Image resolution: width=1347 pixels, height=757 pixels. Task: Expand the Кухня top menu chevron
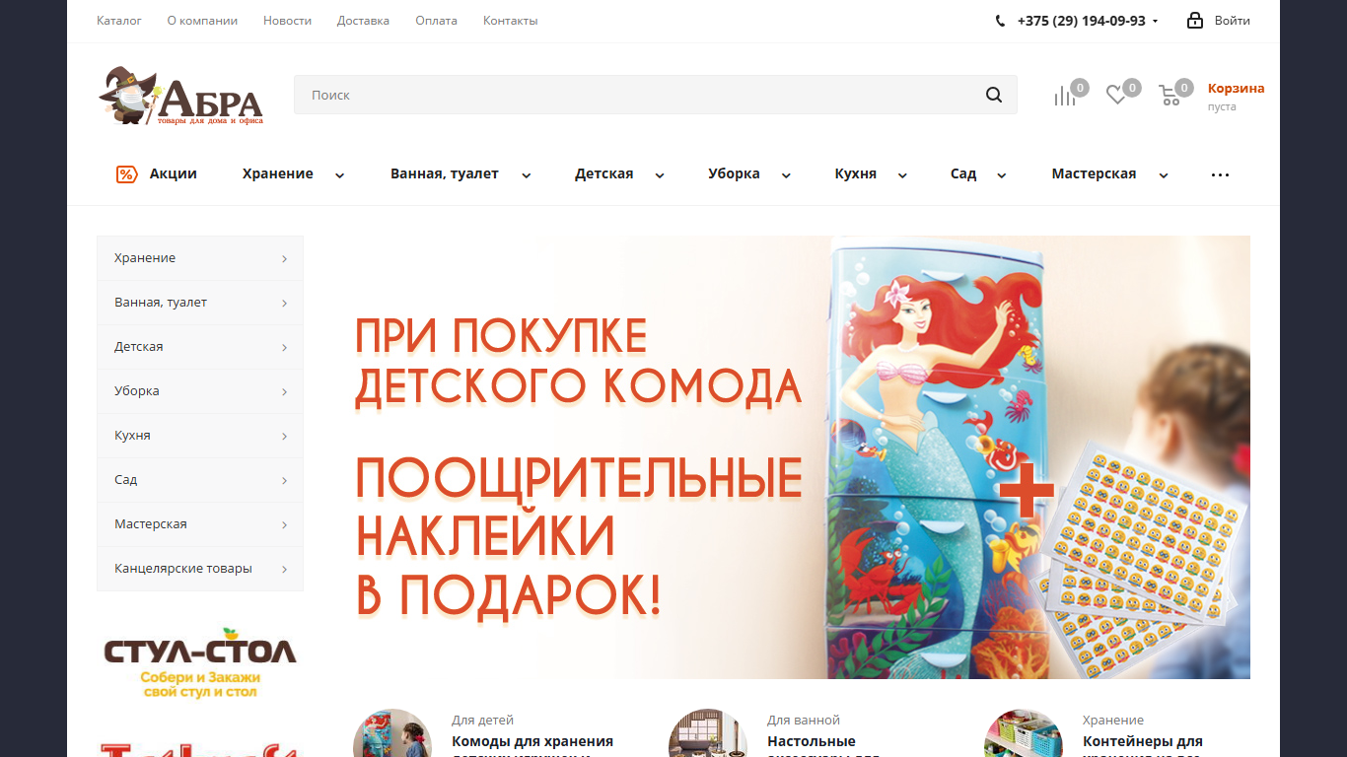click(902, 175)
